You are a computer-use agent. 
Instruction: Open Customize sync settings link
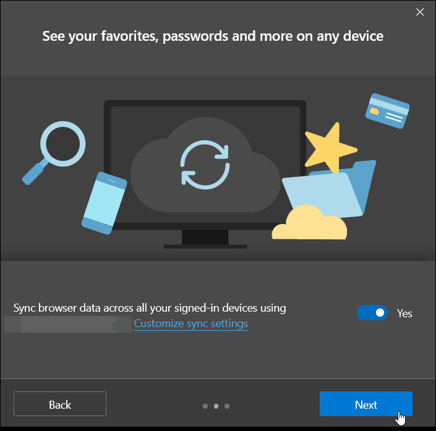[x=190, y=323]
